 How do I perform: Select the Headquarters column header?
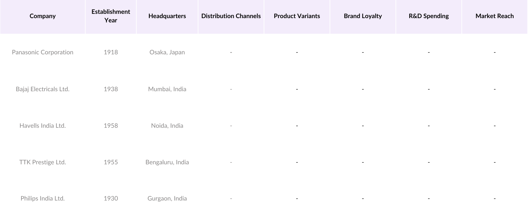167,16
